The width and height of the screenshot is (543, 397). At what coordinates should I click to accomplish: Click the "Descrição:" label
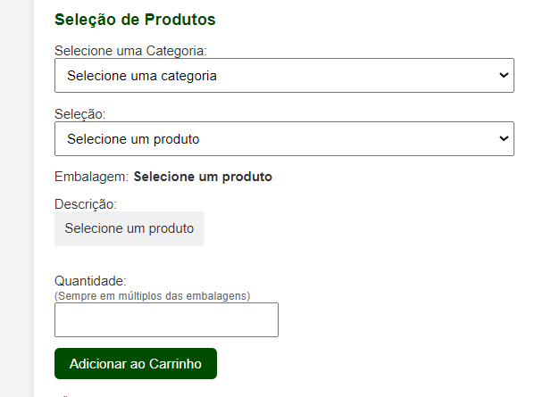pyautogui.click(x=86, y=204)
